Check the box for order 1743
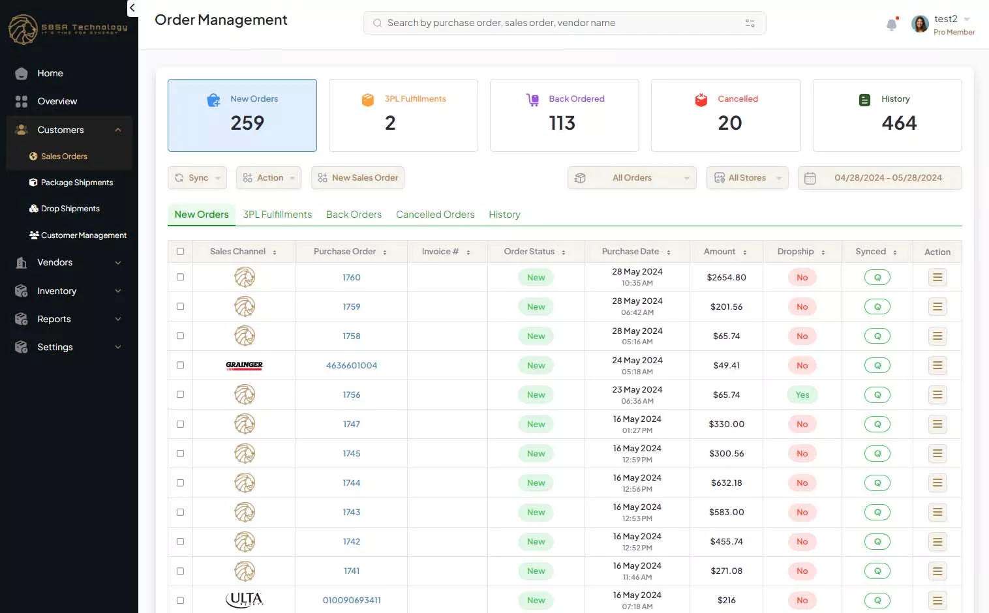This screenshot has width=989, height=613. click(180, 512)
